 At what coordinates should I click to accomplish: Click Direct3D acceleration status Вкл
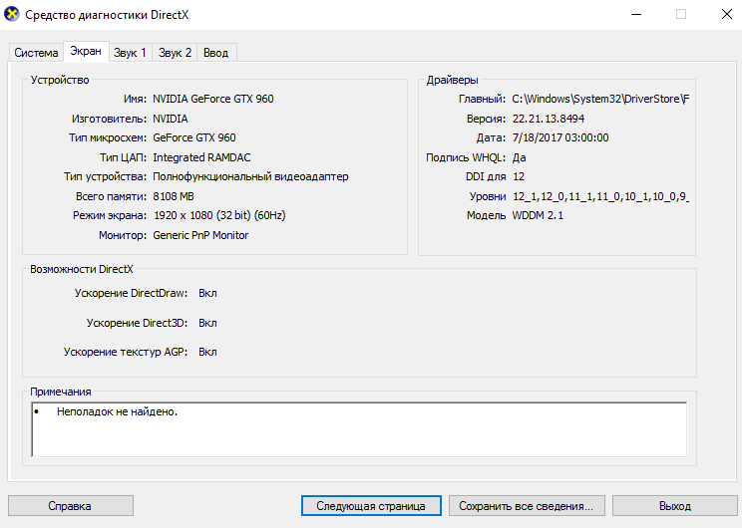point(207,323)
